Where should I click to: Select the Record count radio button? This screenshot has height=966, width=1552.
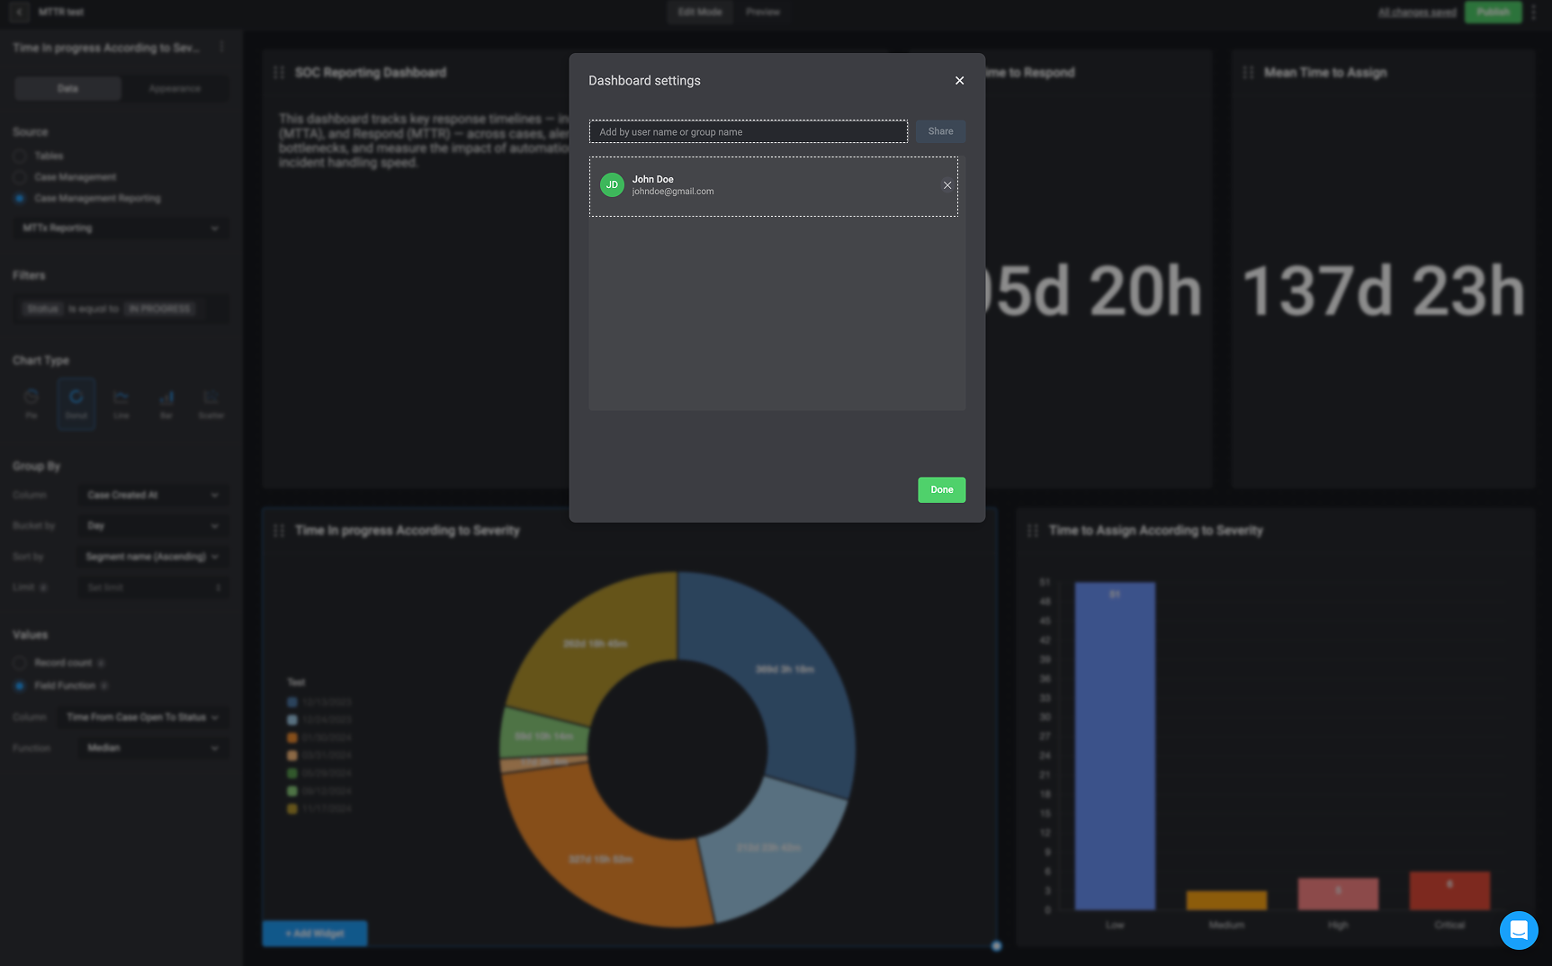[20, 663]
